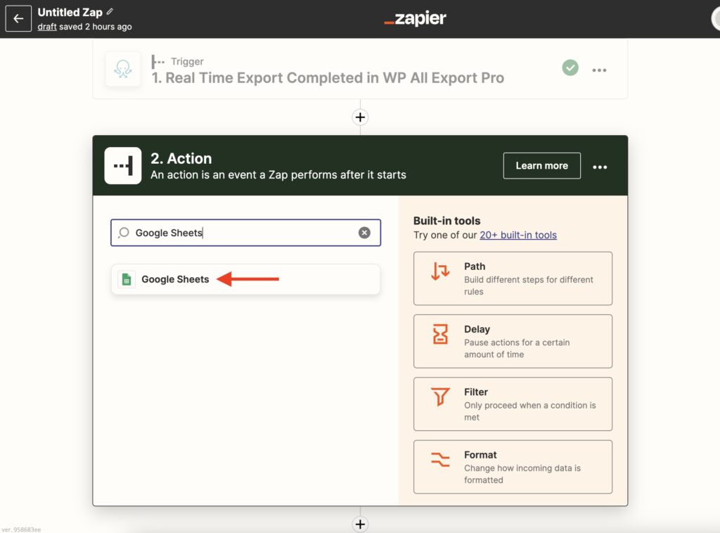The image size is (720, 533).
Task: Click the back arrow to leave the editor
Action: pyautogui.click(x=18, y=18)
